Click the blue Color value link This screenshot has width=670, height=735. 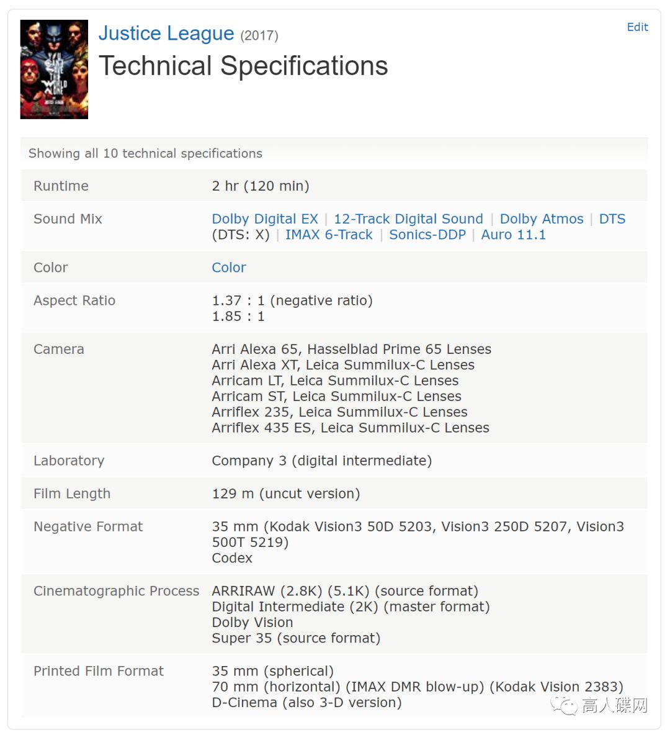229,268
